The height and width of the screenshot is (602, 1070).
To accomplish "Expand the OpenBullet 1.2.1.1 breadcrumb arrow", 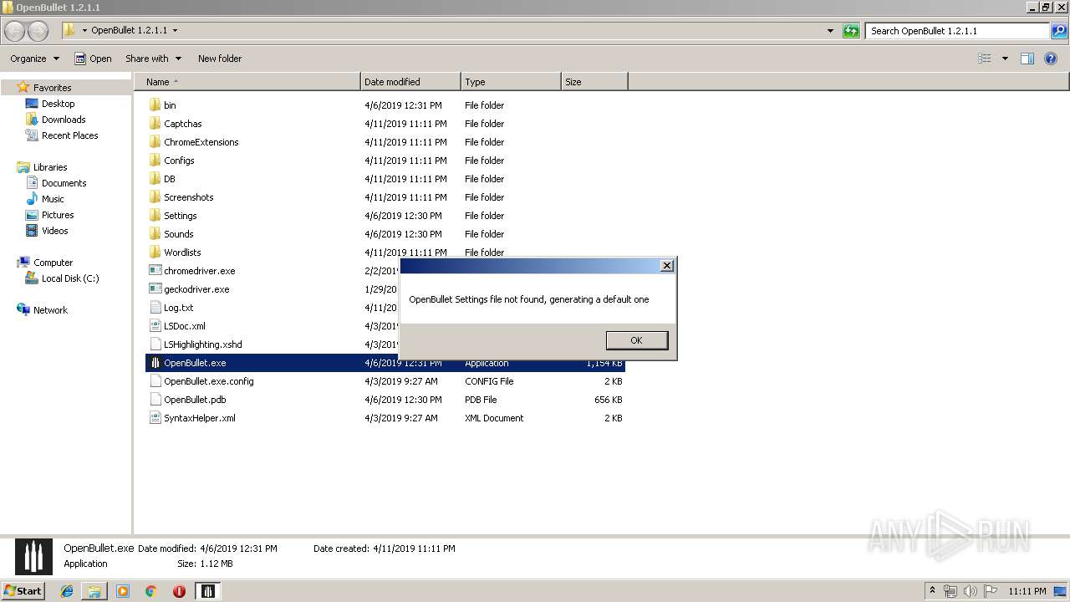I will (x=175, y=31).
